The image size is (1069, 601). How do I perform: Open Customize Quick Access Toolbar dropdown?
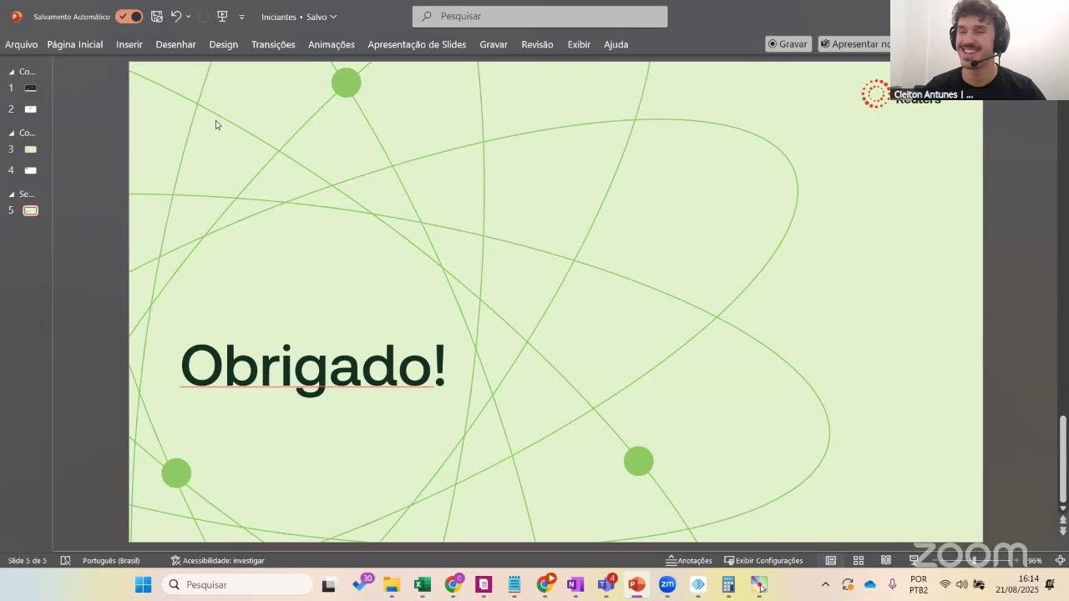pos(242,17)
